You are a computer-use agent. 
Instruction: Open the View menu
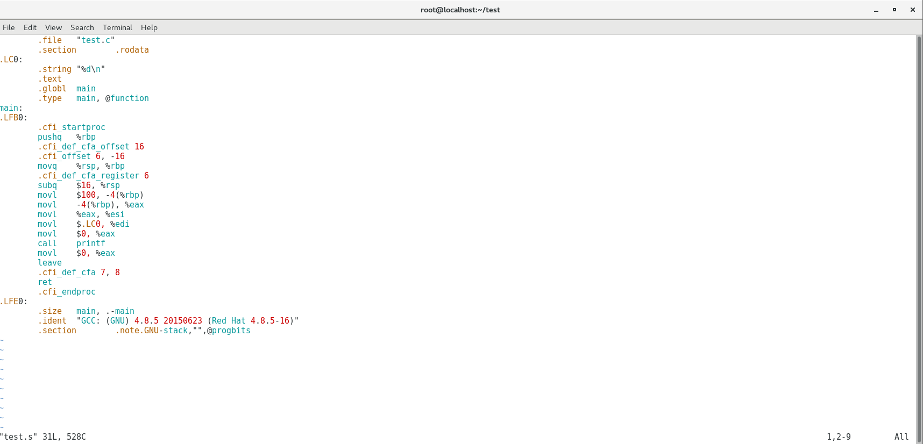point(53,27)
